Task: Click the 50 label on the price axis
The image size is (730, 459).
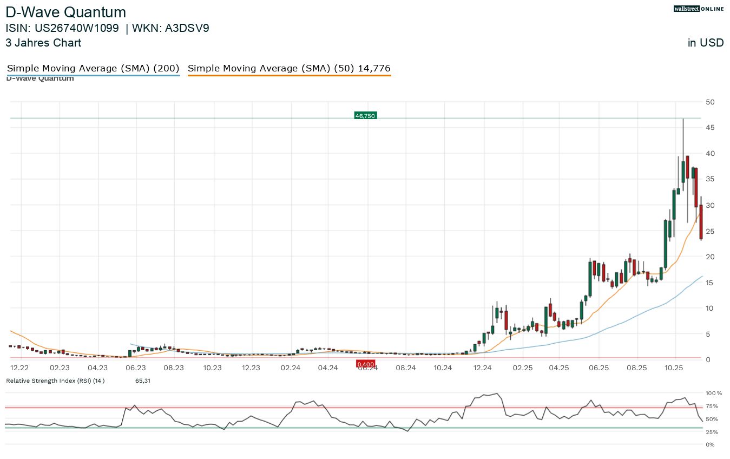Action: click(x=710, y=102)
